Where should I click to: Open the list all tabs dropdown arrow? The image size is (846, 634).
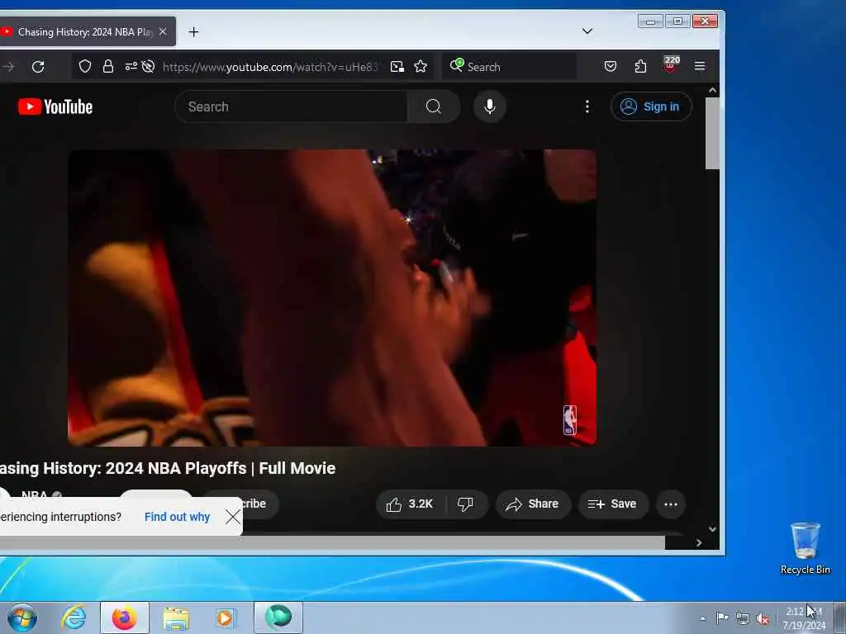[587, 31]
